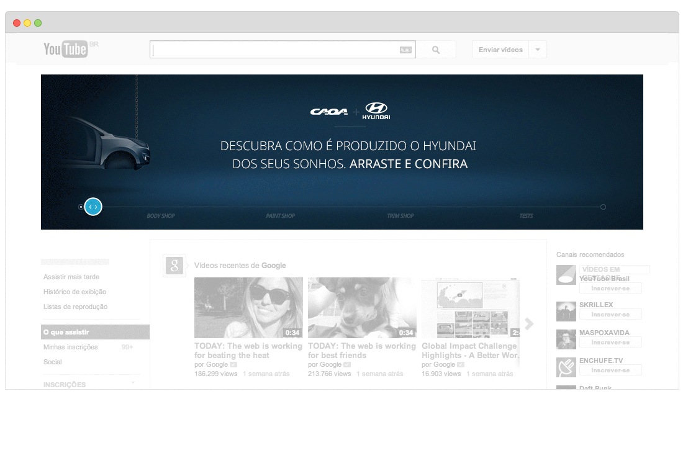Click the blue slider handle in the Hyundai banner

click(93, 207)
